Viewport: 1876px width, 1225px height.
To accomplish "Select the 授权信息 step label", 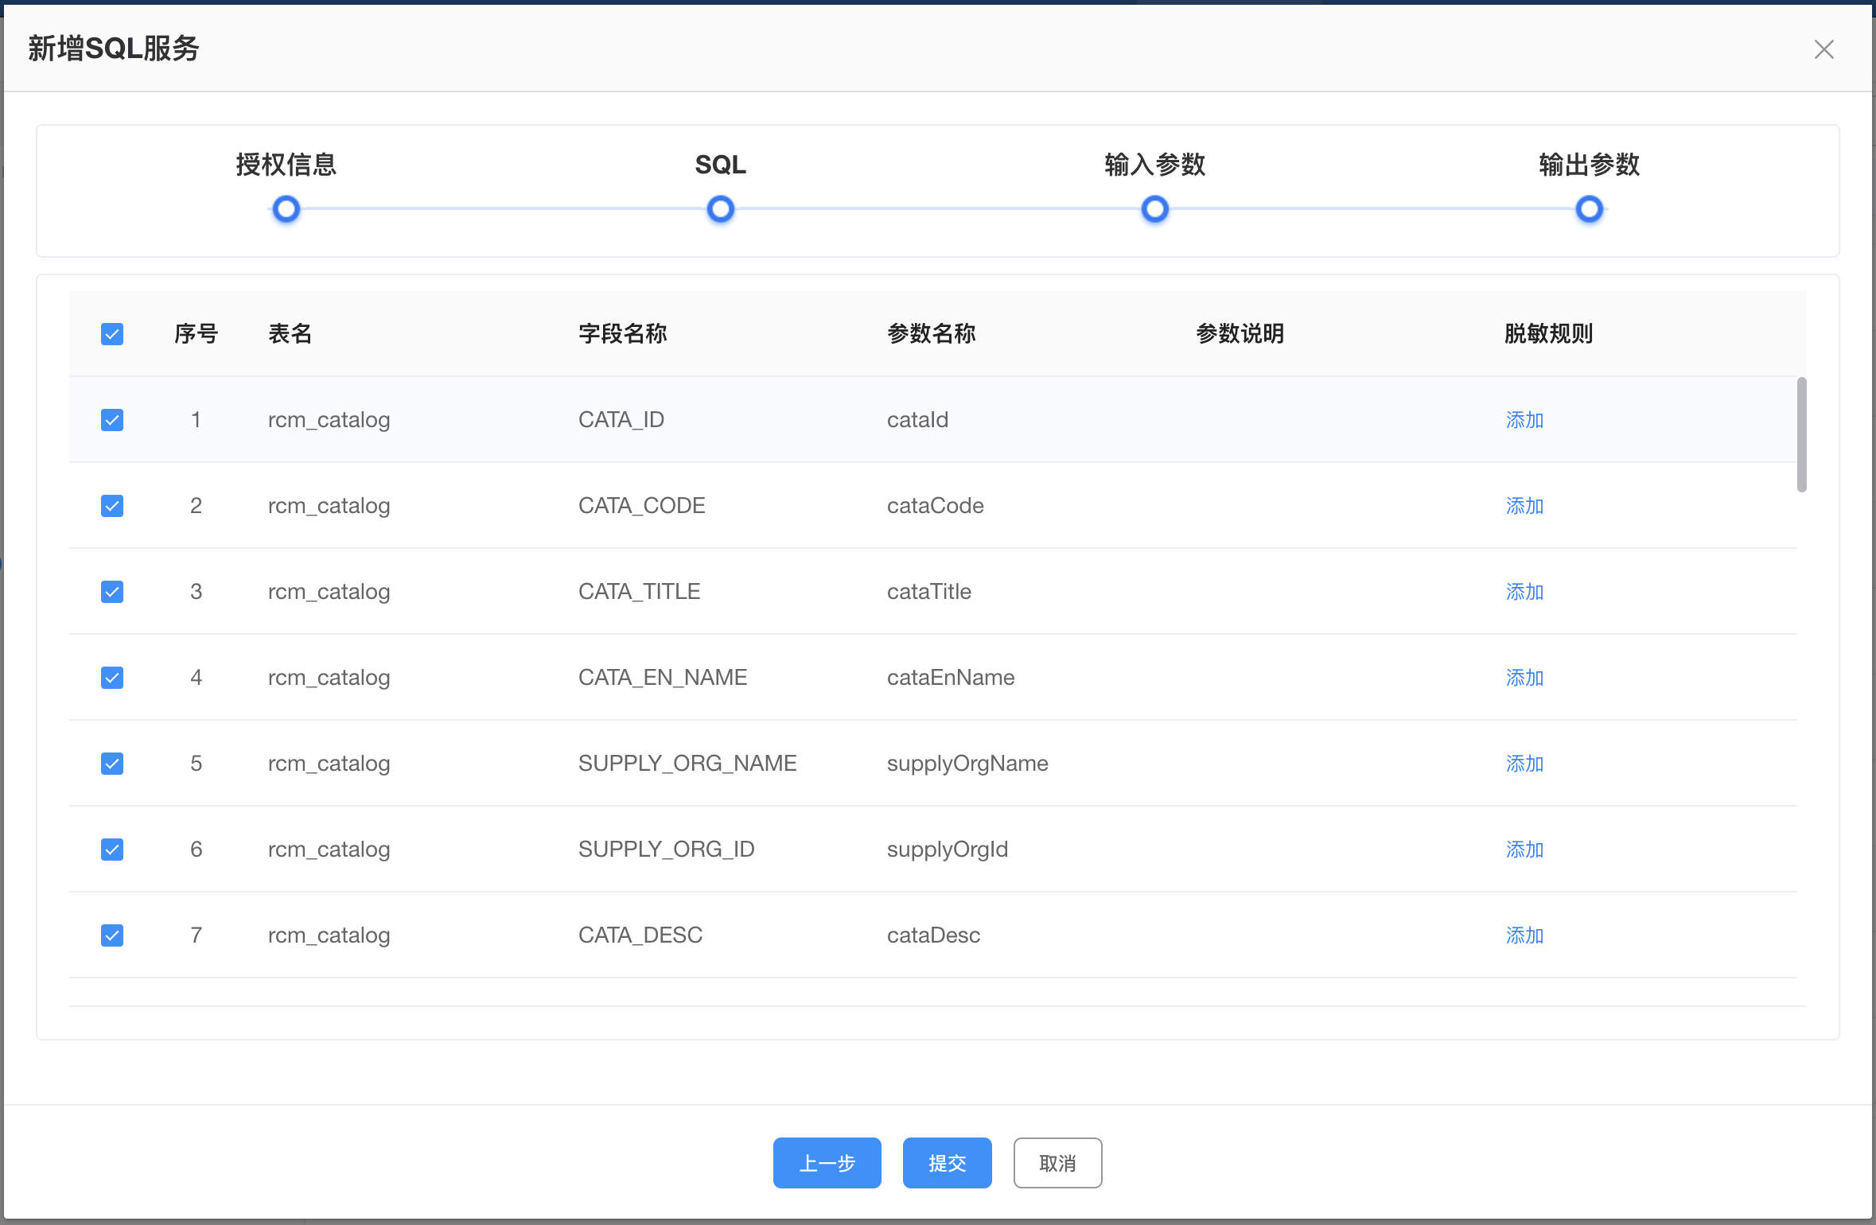I will pyautogui.click(x=286, y=165).
